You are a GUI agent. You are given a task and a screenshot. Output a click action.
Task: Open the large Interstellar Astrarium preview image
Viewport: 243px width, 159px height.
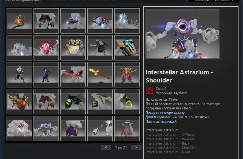(183, 34)
